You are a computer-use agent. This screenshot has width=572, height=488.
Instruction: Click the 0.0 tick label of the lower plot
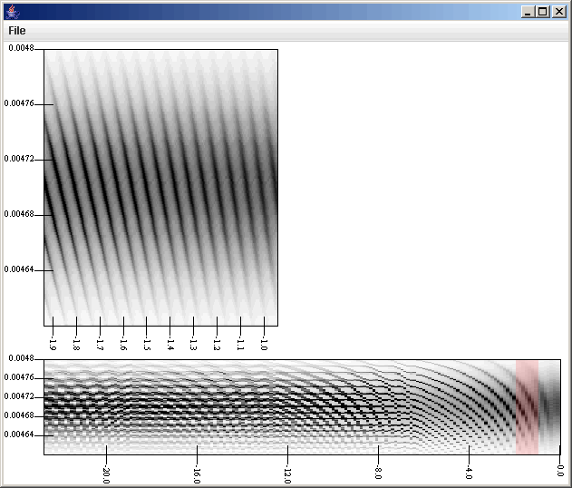click(559, 470)
